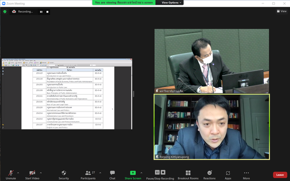Click 'Rule of Law and Legal State' row
290x181 pixels.
pos(68,103)
